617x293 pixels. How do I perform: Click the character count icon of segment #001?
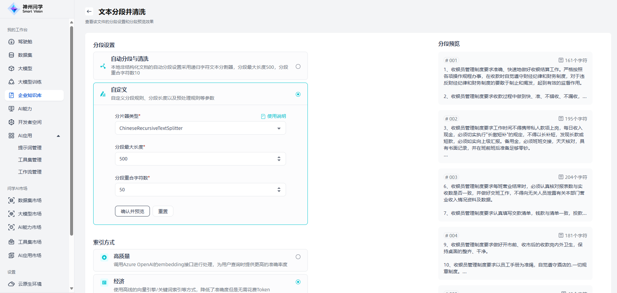tap(561, 60)
